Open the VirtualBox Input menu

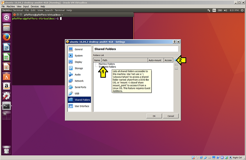(26, 6)
